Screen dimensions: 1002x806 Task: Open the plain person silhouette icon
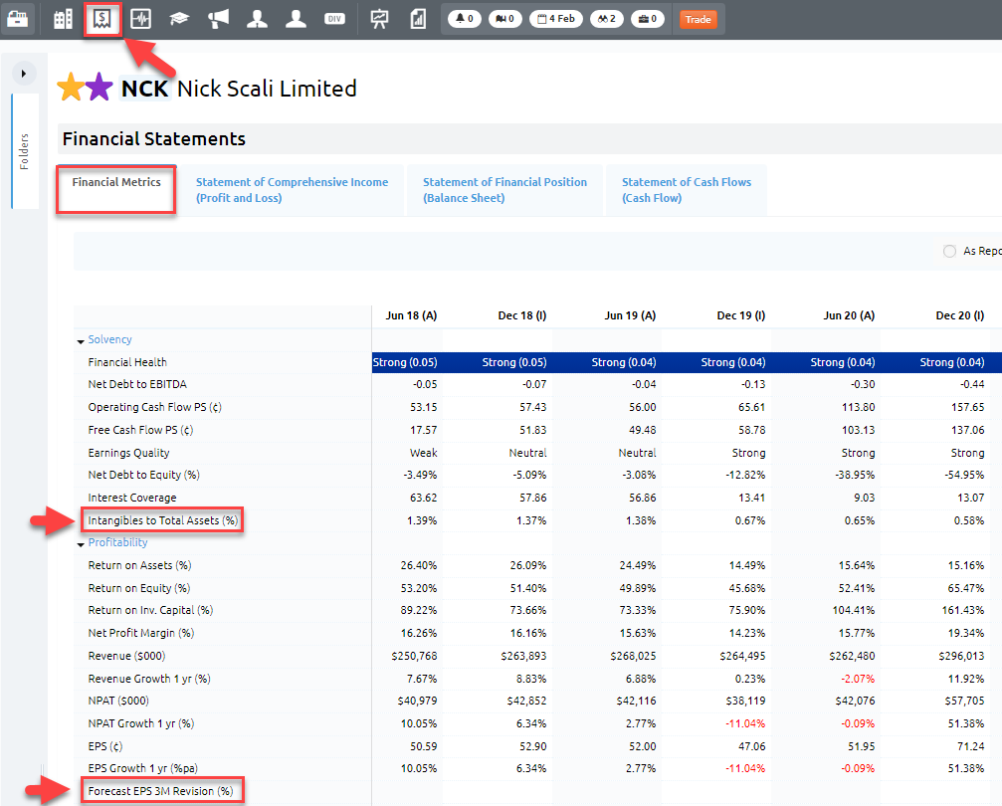296,19
